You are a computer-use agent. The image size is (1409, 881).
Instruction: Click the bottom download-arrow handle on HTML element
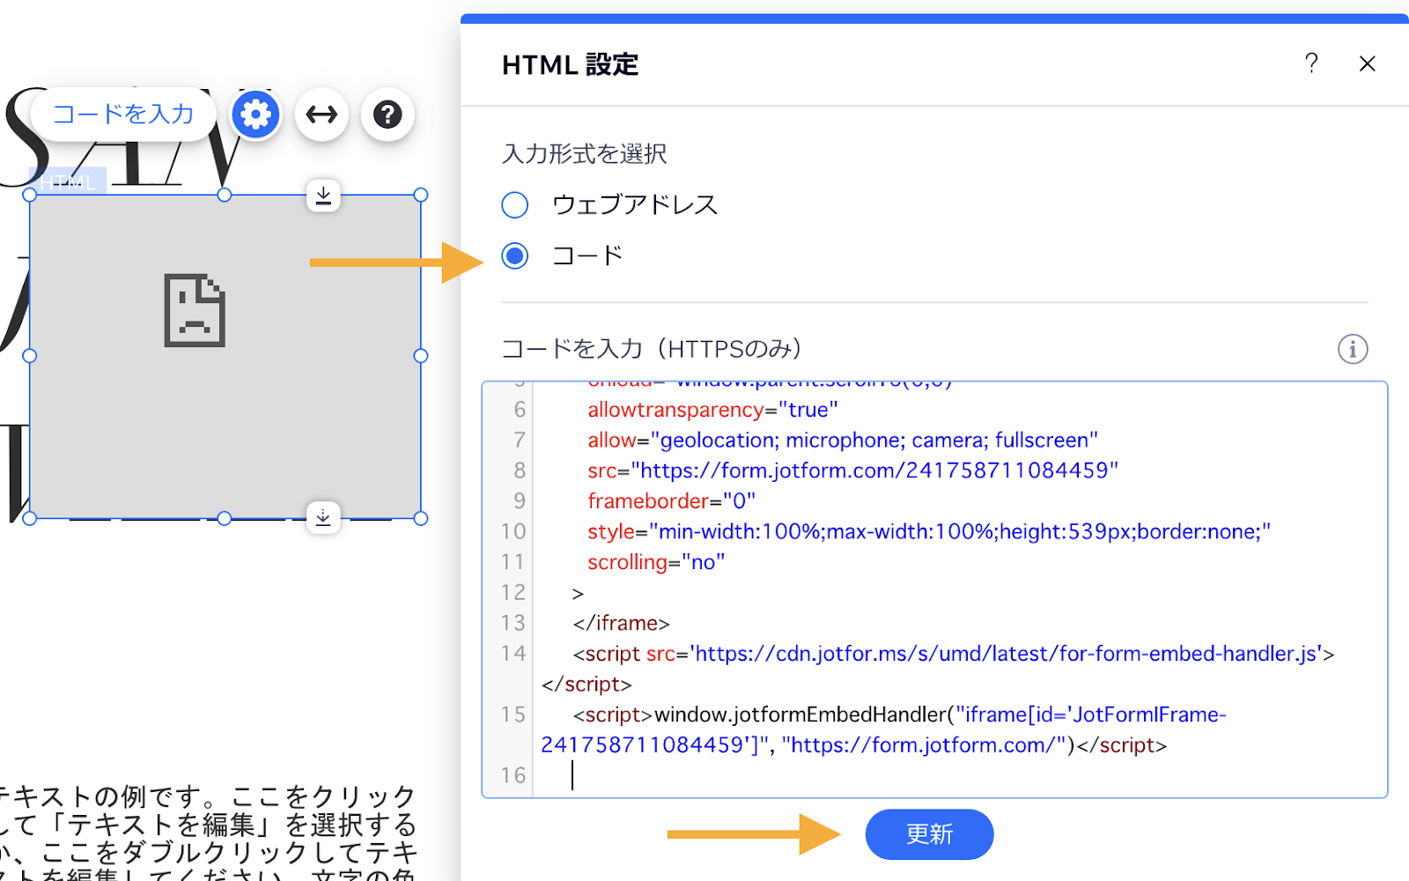323,517
